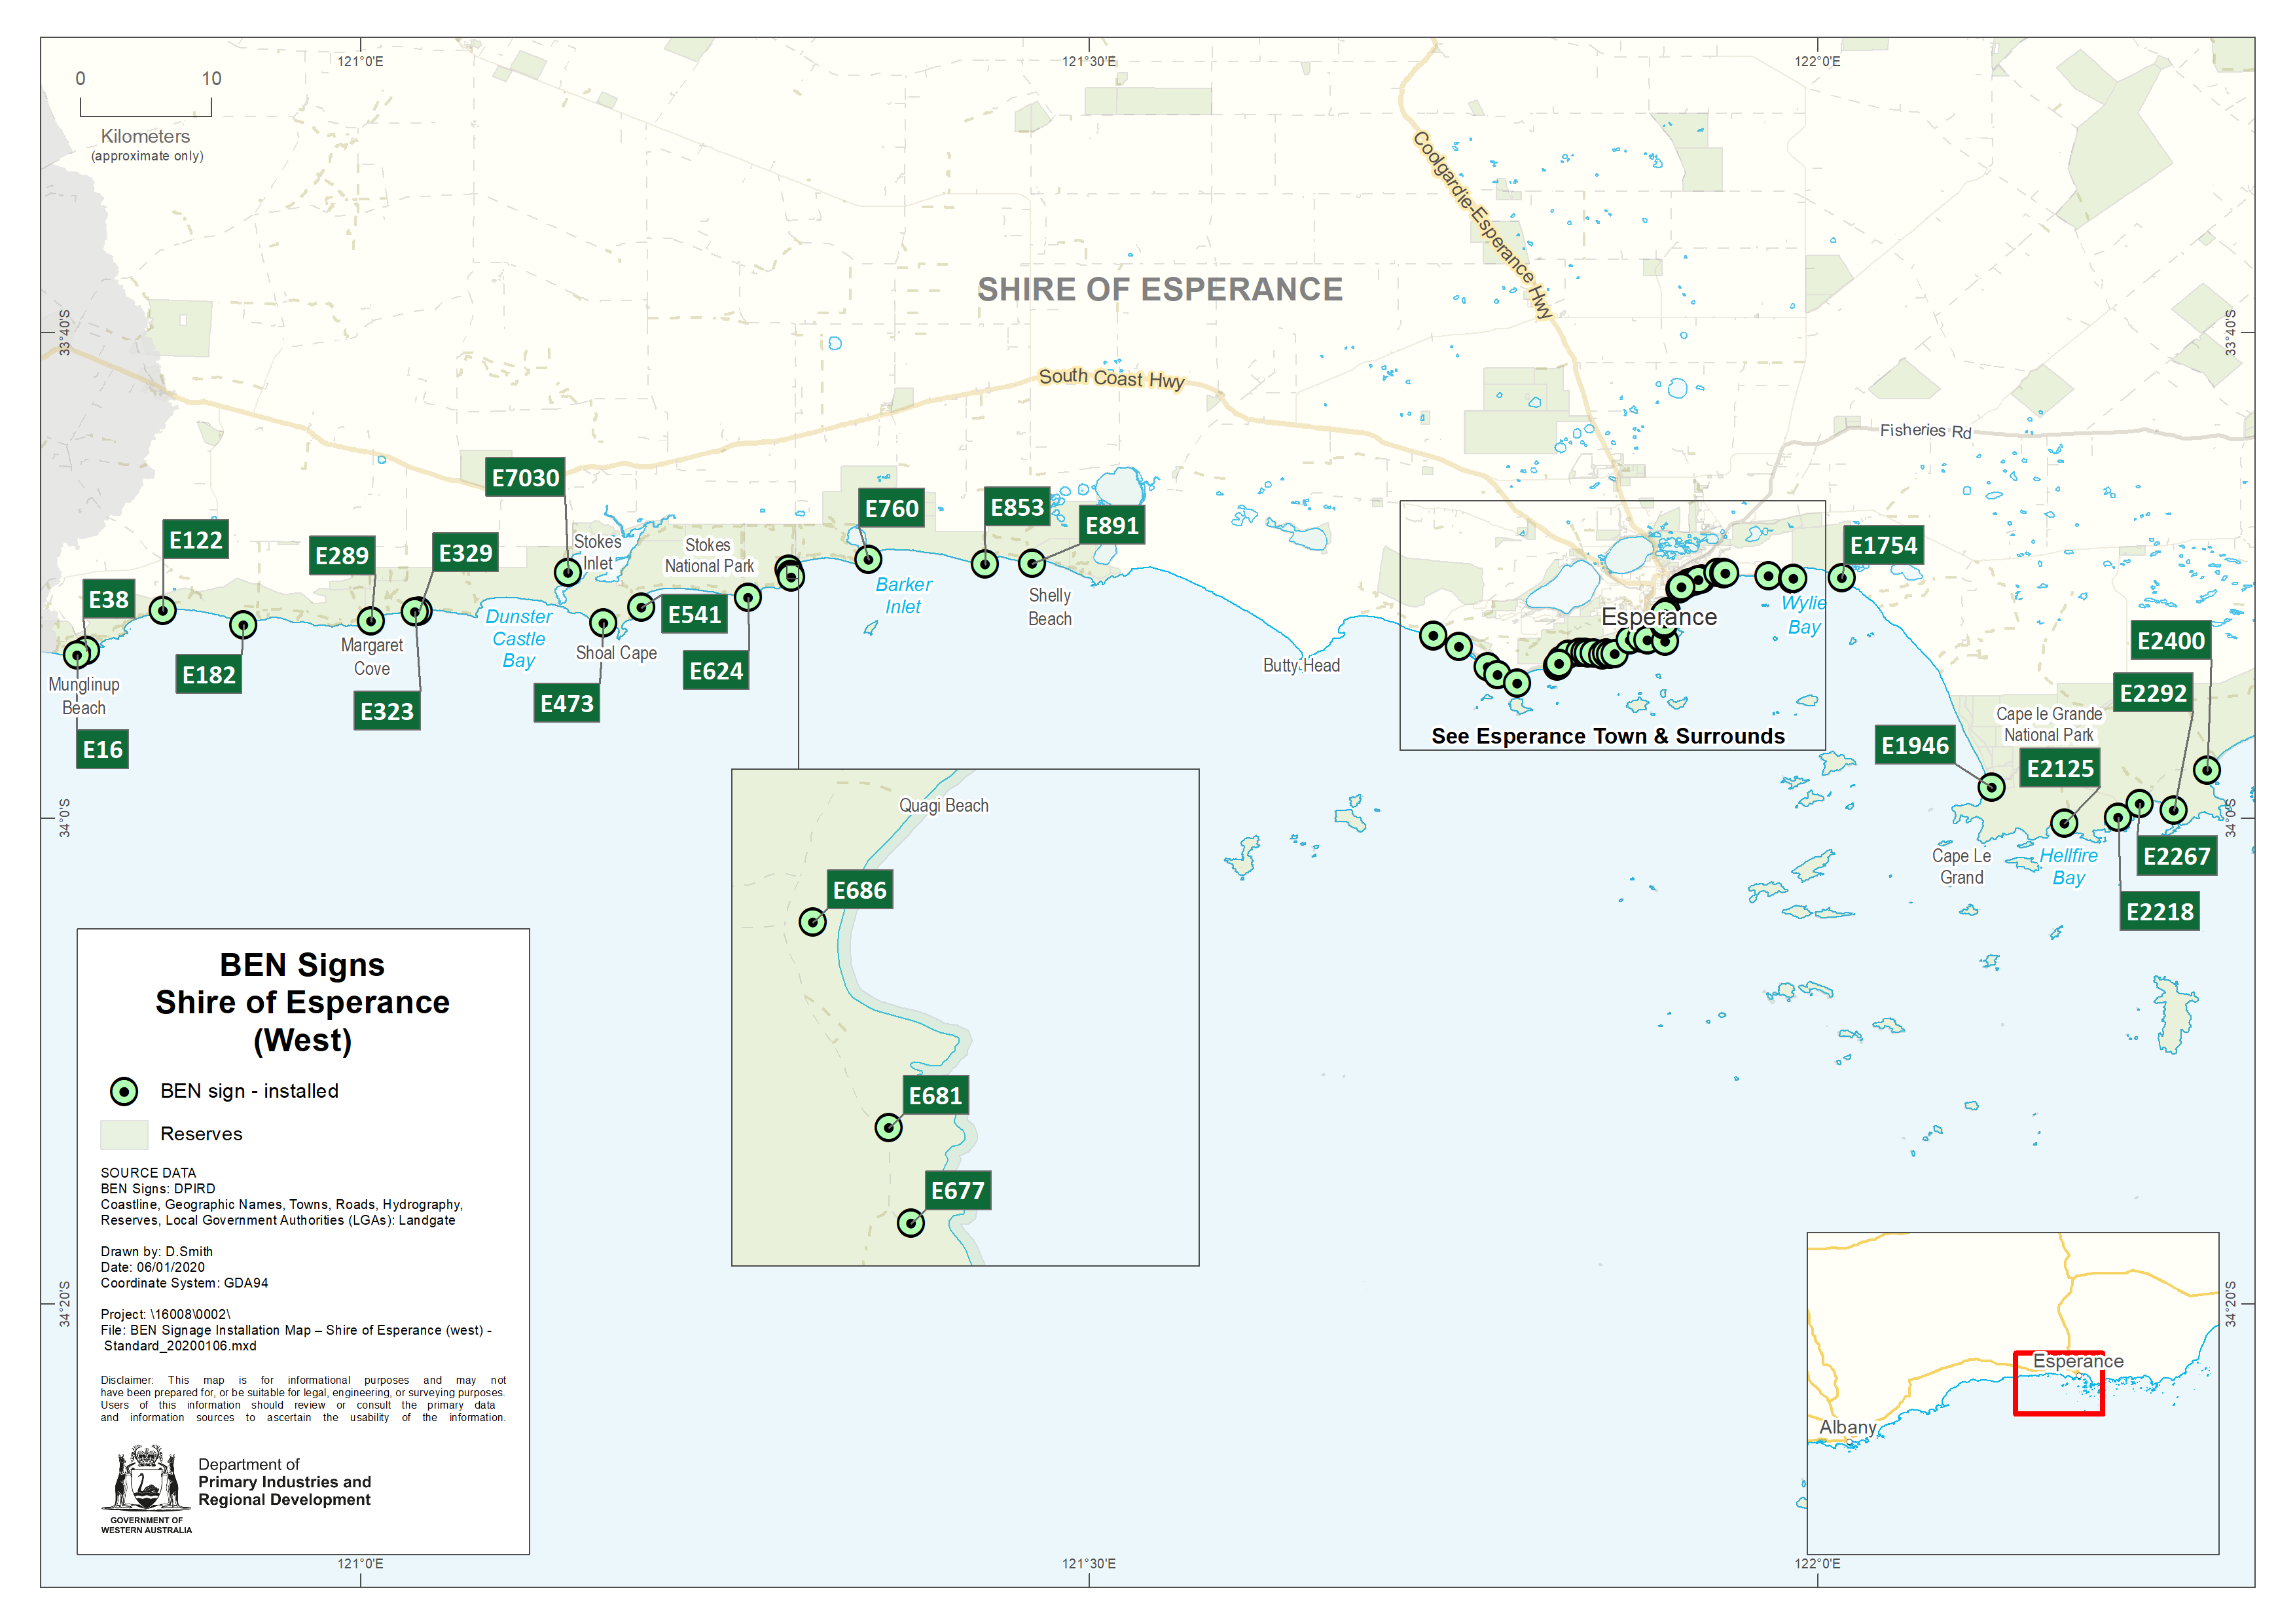This screenshot has width=2295, height=1624.
Task: Select the E2292 sign label
Action: [2153, 693]
